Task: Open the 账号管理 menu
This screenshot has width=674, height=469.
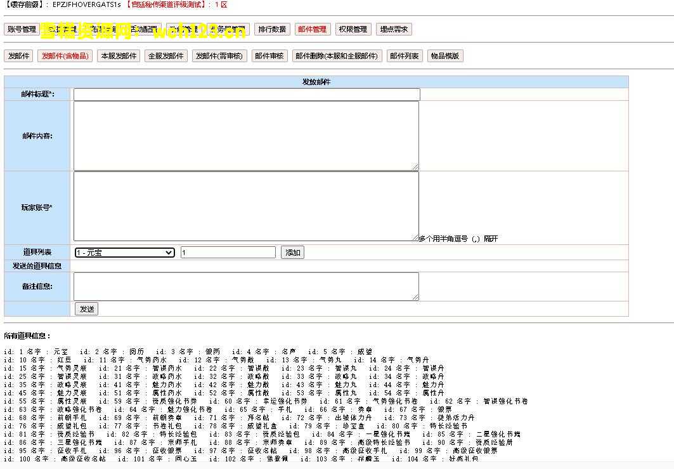Action: pos(22,29)
